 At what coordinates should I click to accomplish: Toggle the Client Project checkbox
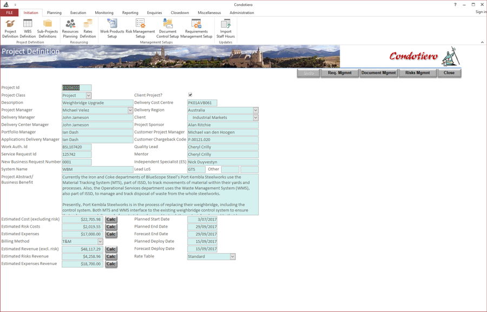(190, 95)
